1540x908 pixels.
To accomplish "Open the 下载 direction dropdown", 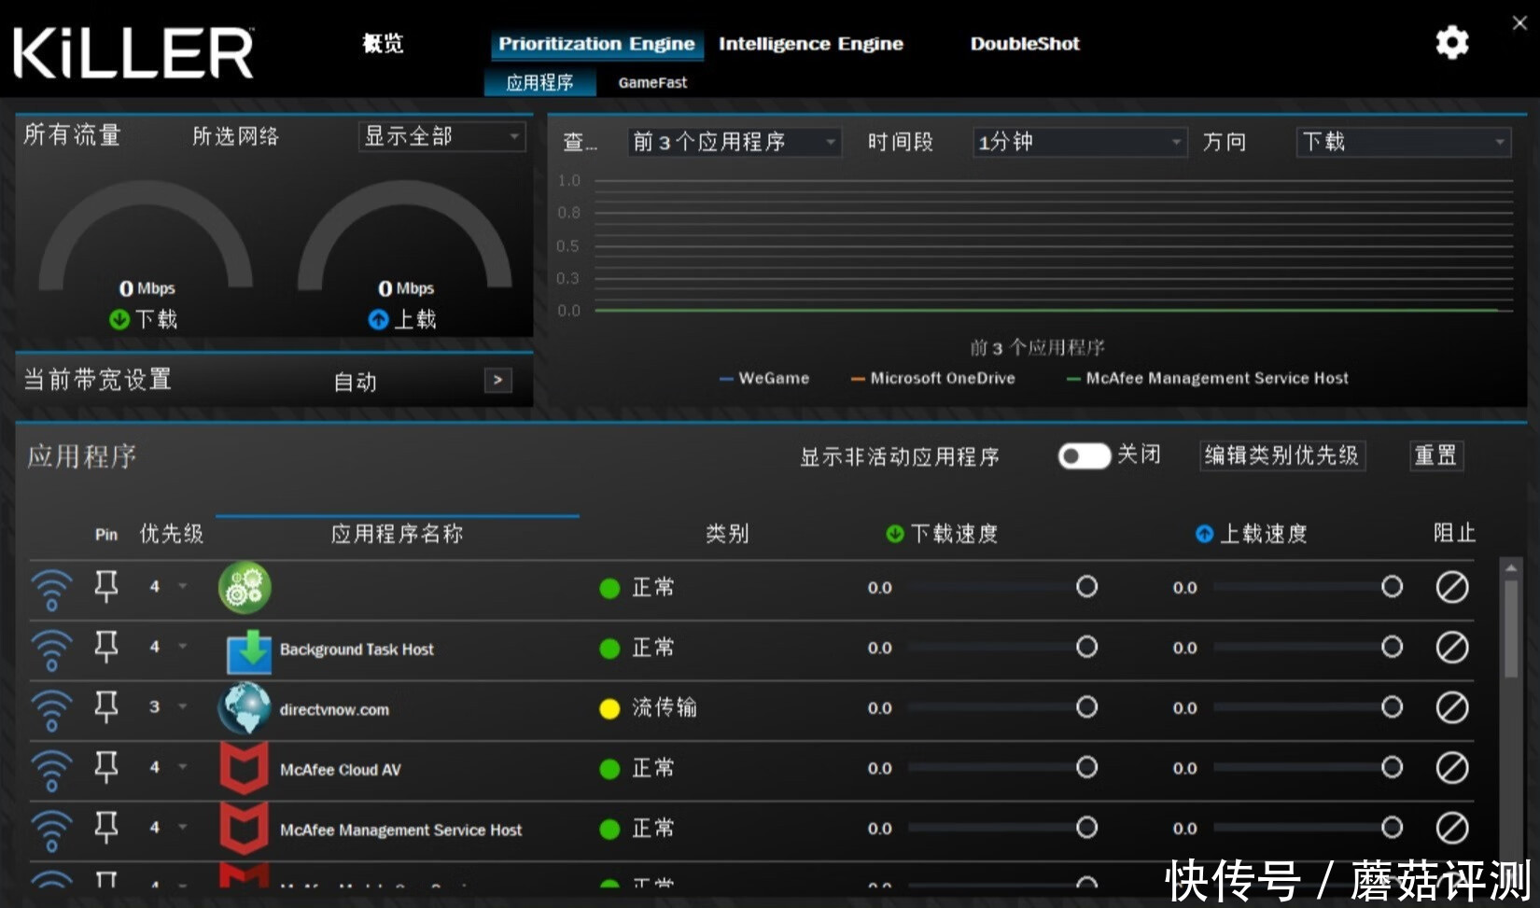I will tap(1403, 142).
